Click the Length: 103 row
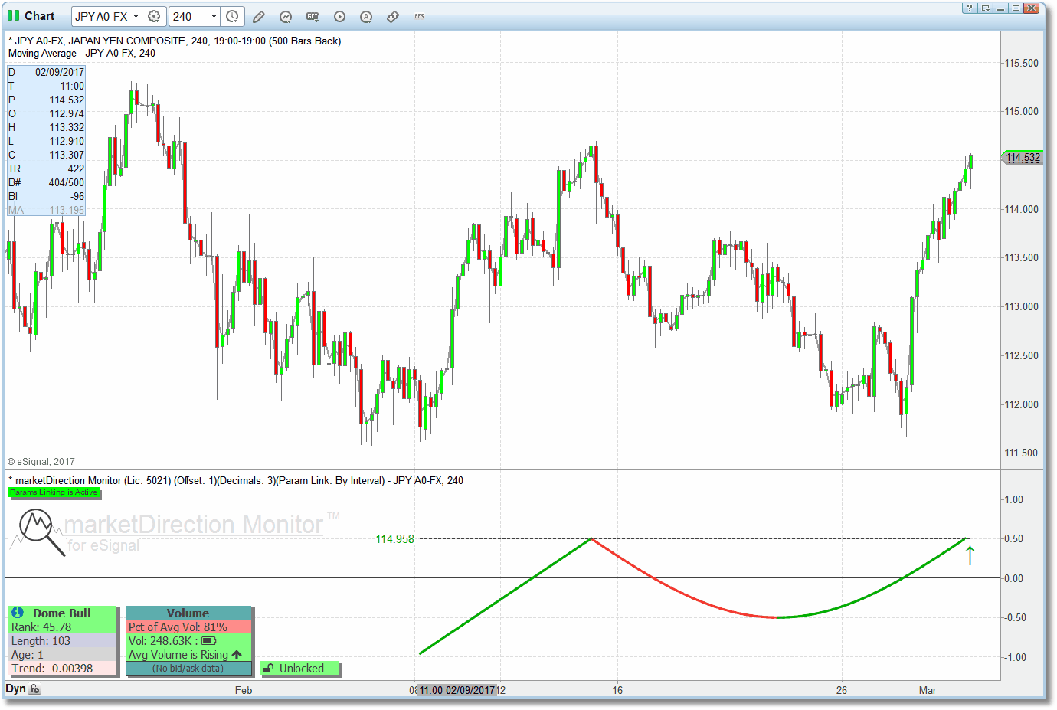Viewport: 1057px width, 710px height. (x=63, y=641)
